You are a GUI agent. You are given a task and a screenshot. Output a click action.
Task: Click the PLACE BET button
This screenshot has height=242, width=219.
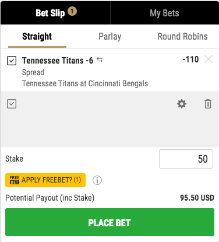coord(110,222)
